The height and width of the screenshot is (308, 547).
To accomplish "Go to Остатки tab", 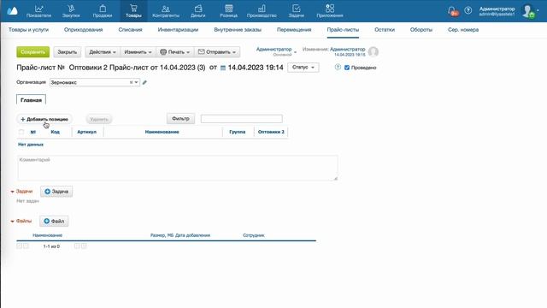I will pos(385,30).
